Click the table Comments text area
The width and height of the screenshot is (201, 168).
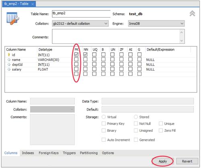click(116, 37)
